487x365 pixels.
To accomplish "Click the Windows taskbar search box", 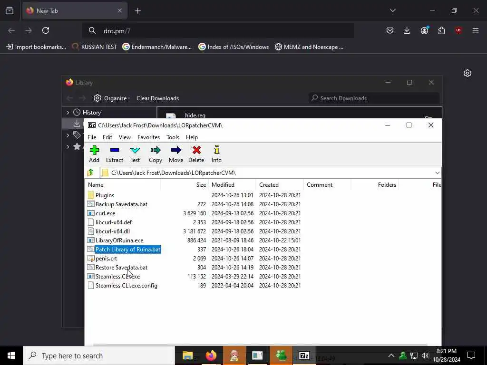I will coord(99,355).
